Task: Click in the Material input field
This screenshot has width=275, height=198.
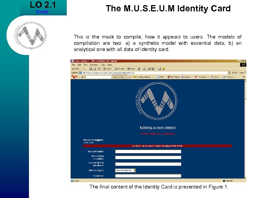Action: tap(148, 176)
